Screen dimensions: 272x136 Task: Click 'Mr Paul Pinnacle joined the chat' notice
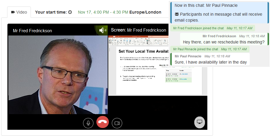195,49
